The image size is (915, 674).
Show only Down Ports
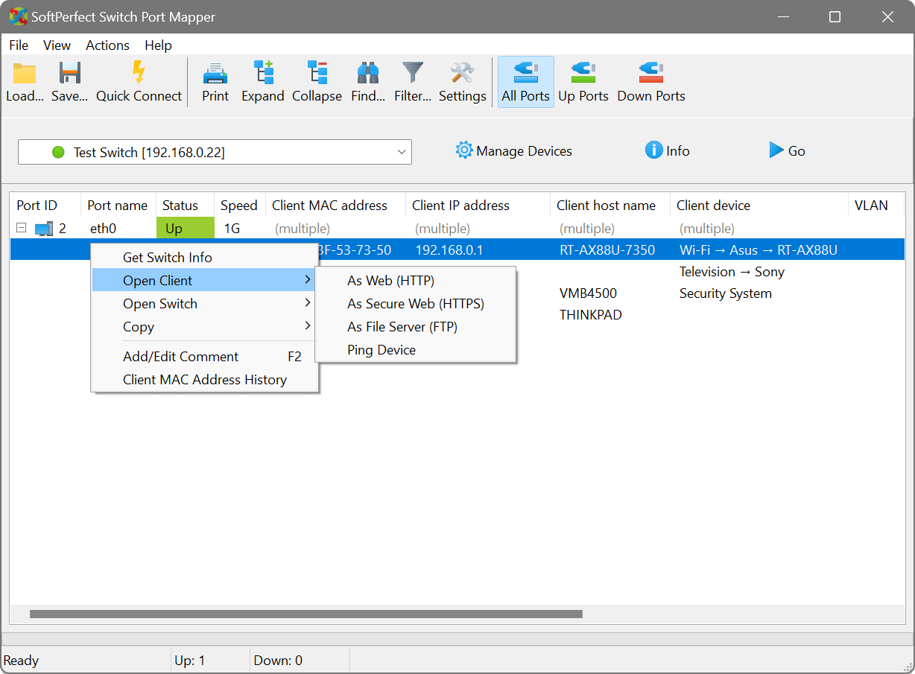coord(651,82)
